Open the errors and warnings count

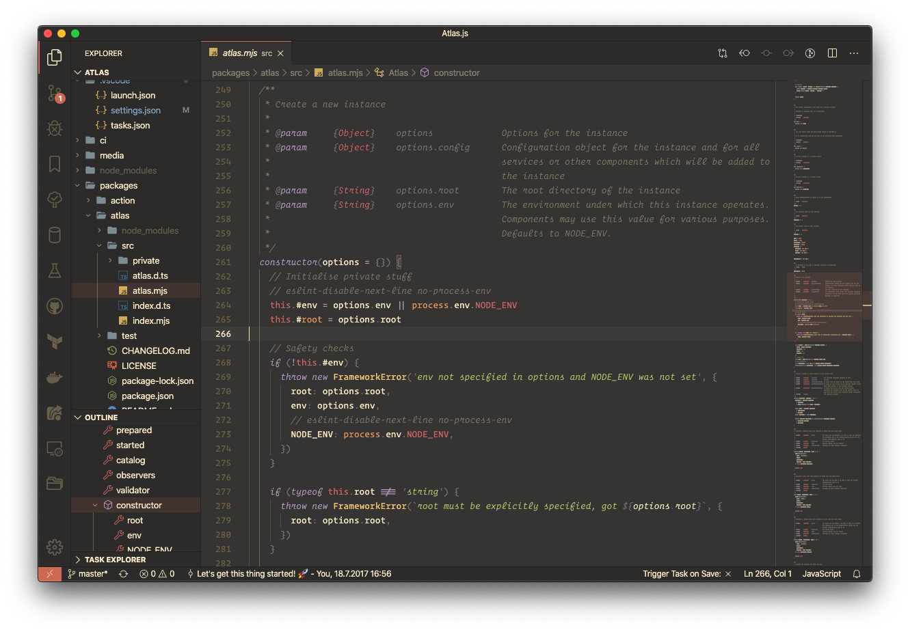pyautogui.click(x=157, y=574)
